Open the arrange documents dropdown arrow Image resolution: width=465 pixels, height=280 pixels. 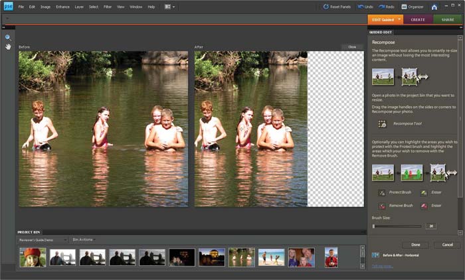tap(173, 7)
